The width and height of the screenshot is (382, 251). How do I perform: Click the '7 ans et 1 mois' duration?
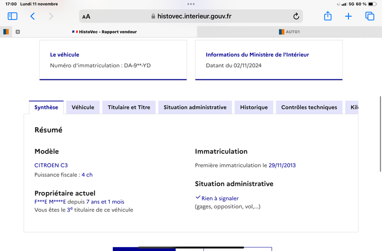[x=105, y=202]
